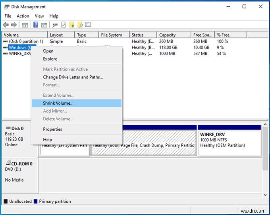Open the View menu
Screen dimensions: 270x215
point(39,16)
